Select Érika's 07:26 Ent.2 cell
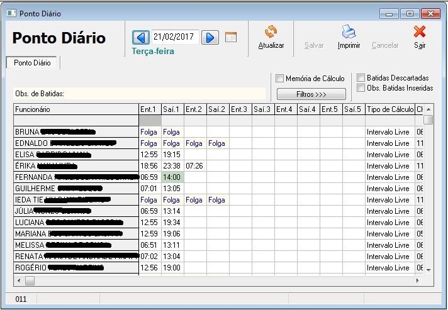The width and height of the screenshot is (448, 310). (x=195, y=166)
